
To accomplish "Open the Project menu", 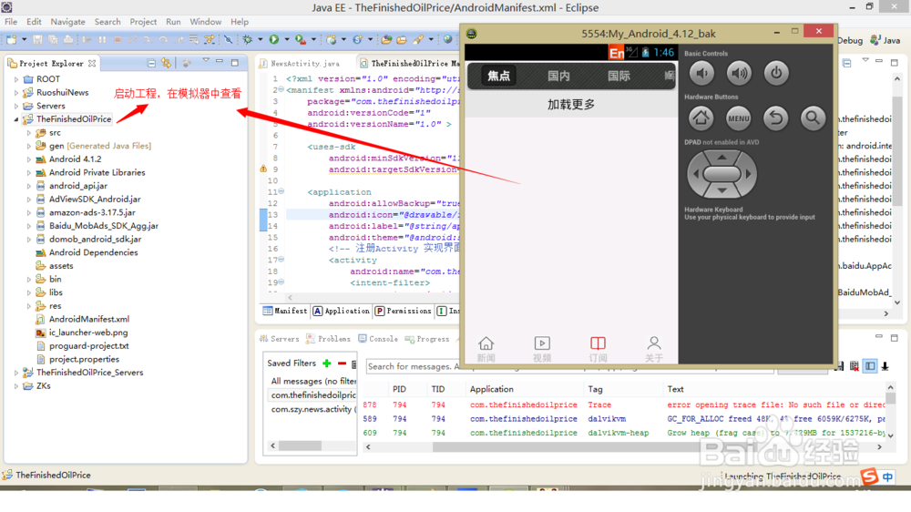I will tap(143, 22).
